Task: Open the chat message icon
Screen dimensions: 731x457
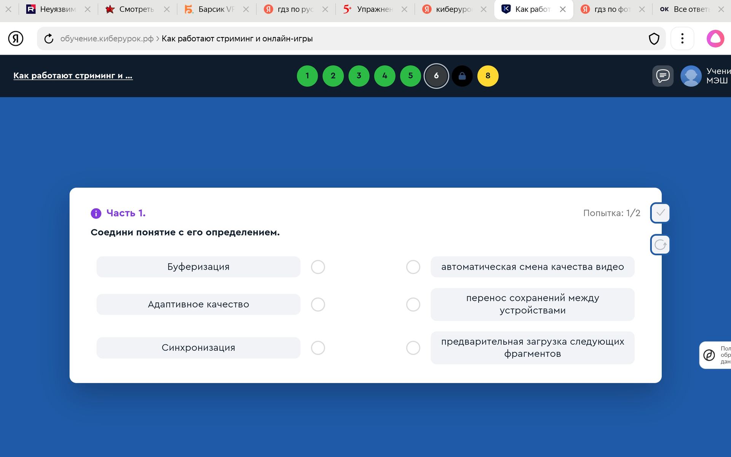Action: 663,76
